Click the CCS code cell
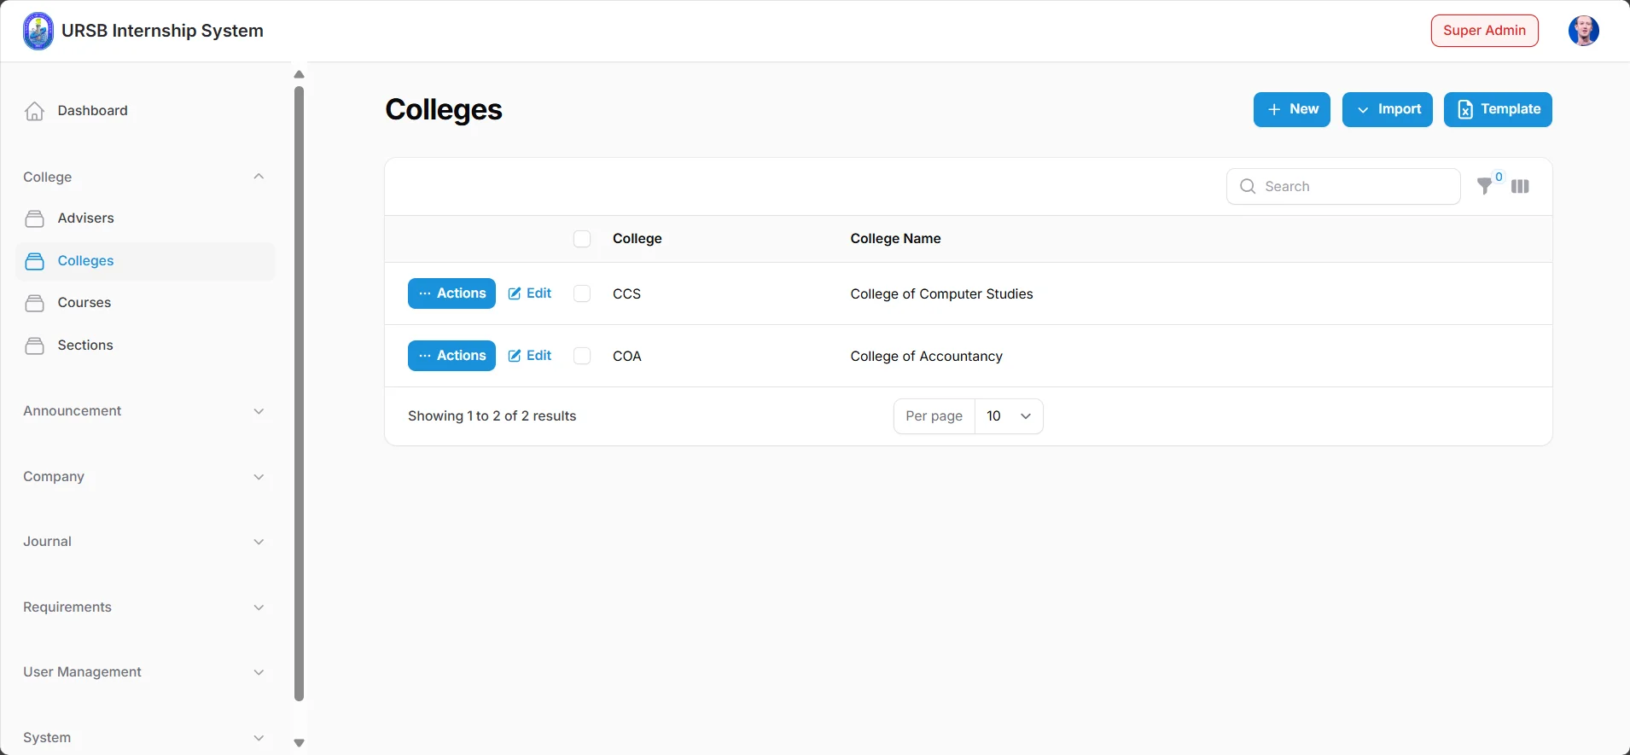The image size is (1630, 755). [626, 293]
